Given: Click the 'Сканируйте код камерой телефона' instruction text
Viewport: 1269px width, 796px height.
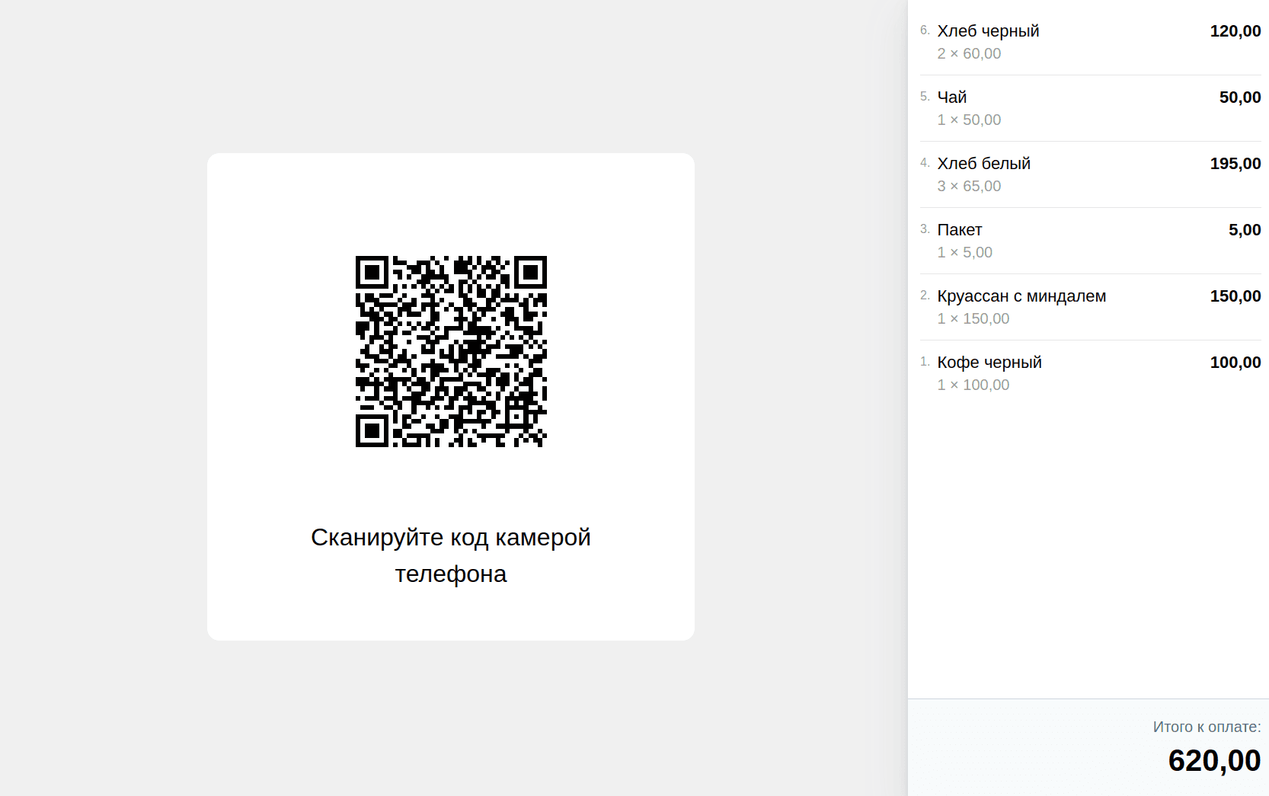Looking at the screenshot, I should 451,555.
